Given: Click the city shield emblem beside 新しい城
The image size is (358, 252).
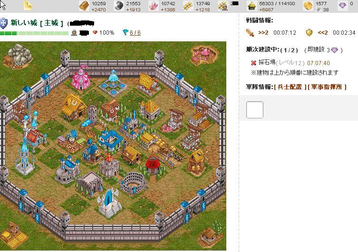Looking at the screenshot, I should point(4,23).
